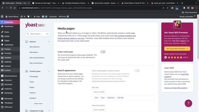Open Marketing in the sidebar
The height and width of the screenshot is (112, 199).
(8, 93)
